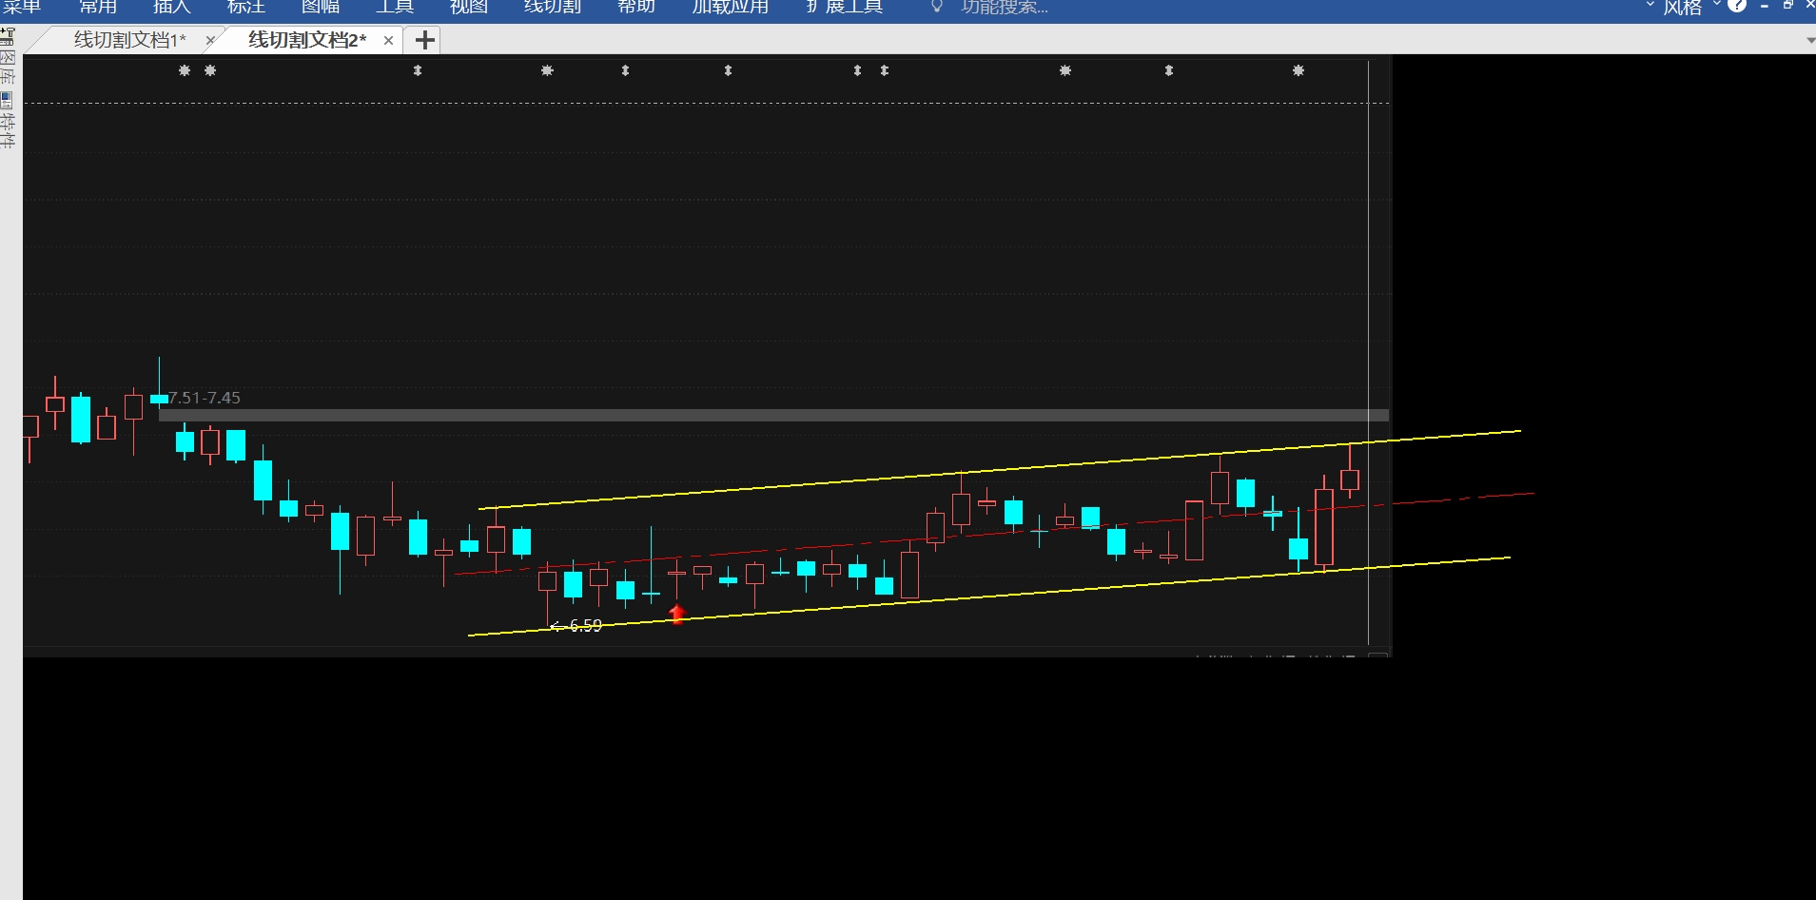Image resolution: width=1816 pixels, height=900 pixels.
Task: Switch to the 扩展工具 ribbon tab
Action: (x=845, y=7)
